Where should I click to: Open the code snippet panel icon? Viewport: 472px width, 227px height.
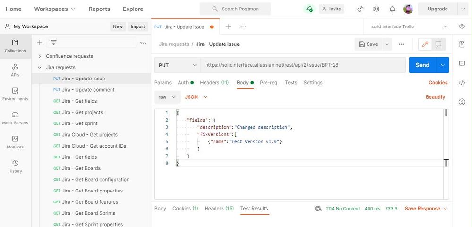pos(462,83)
